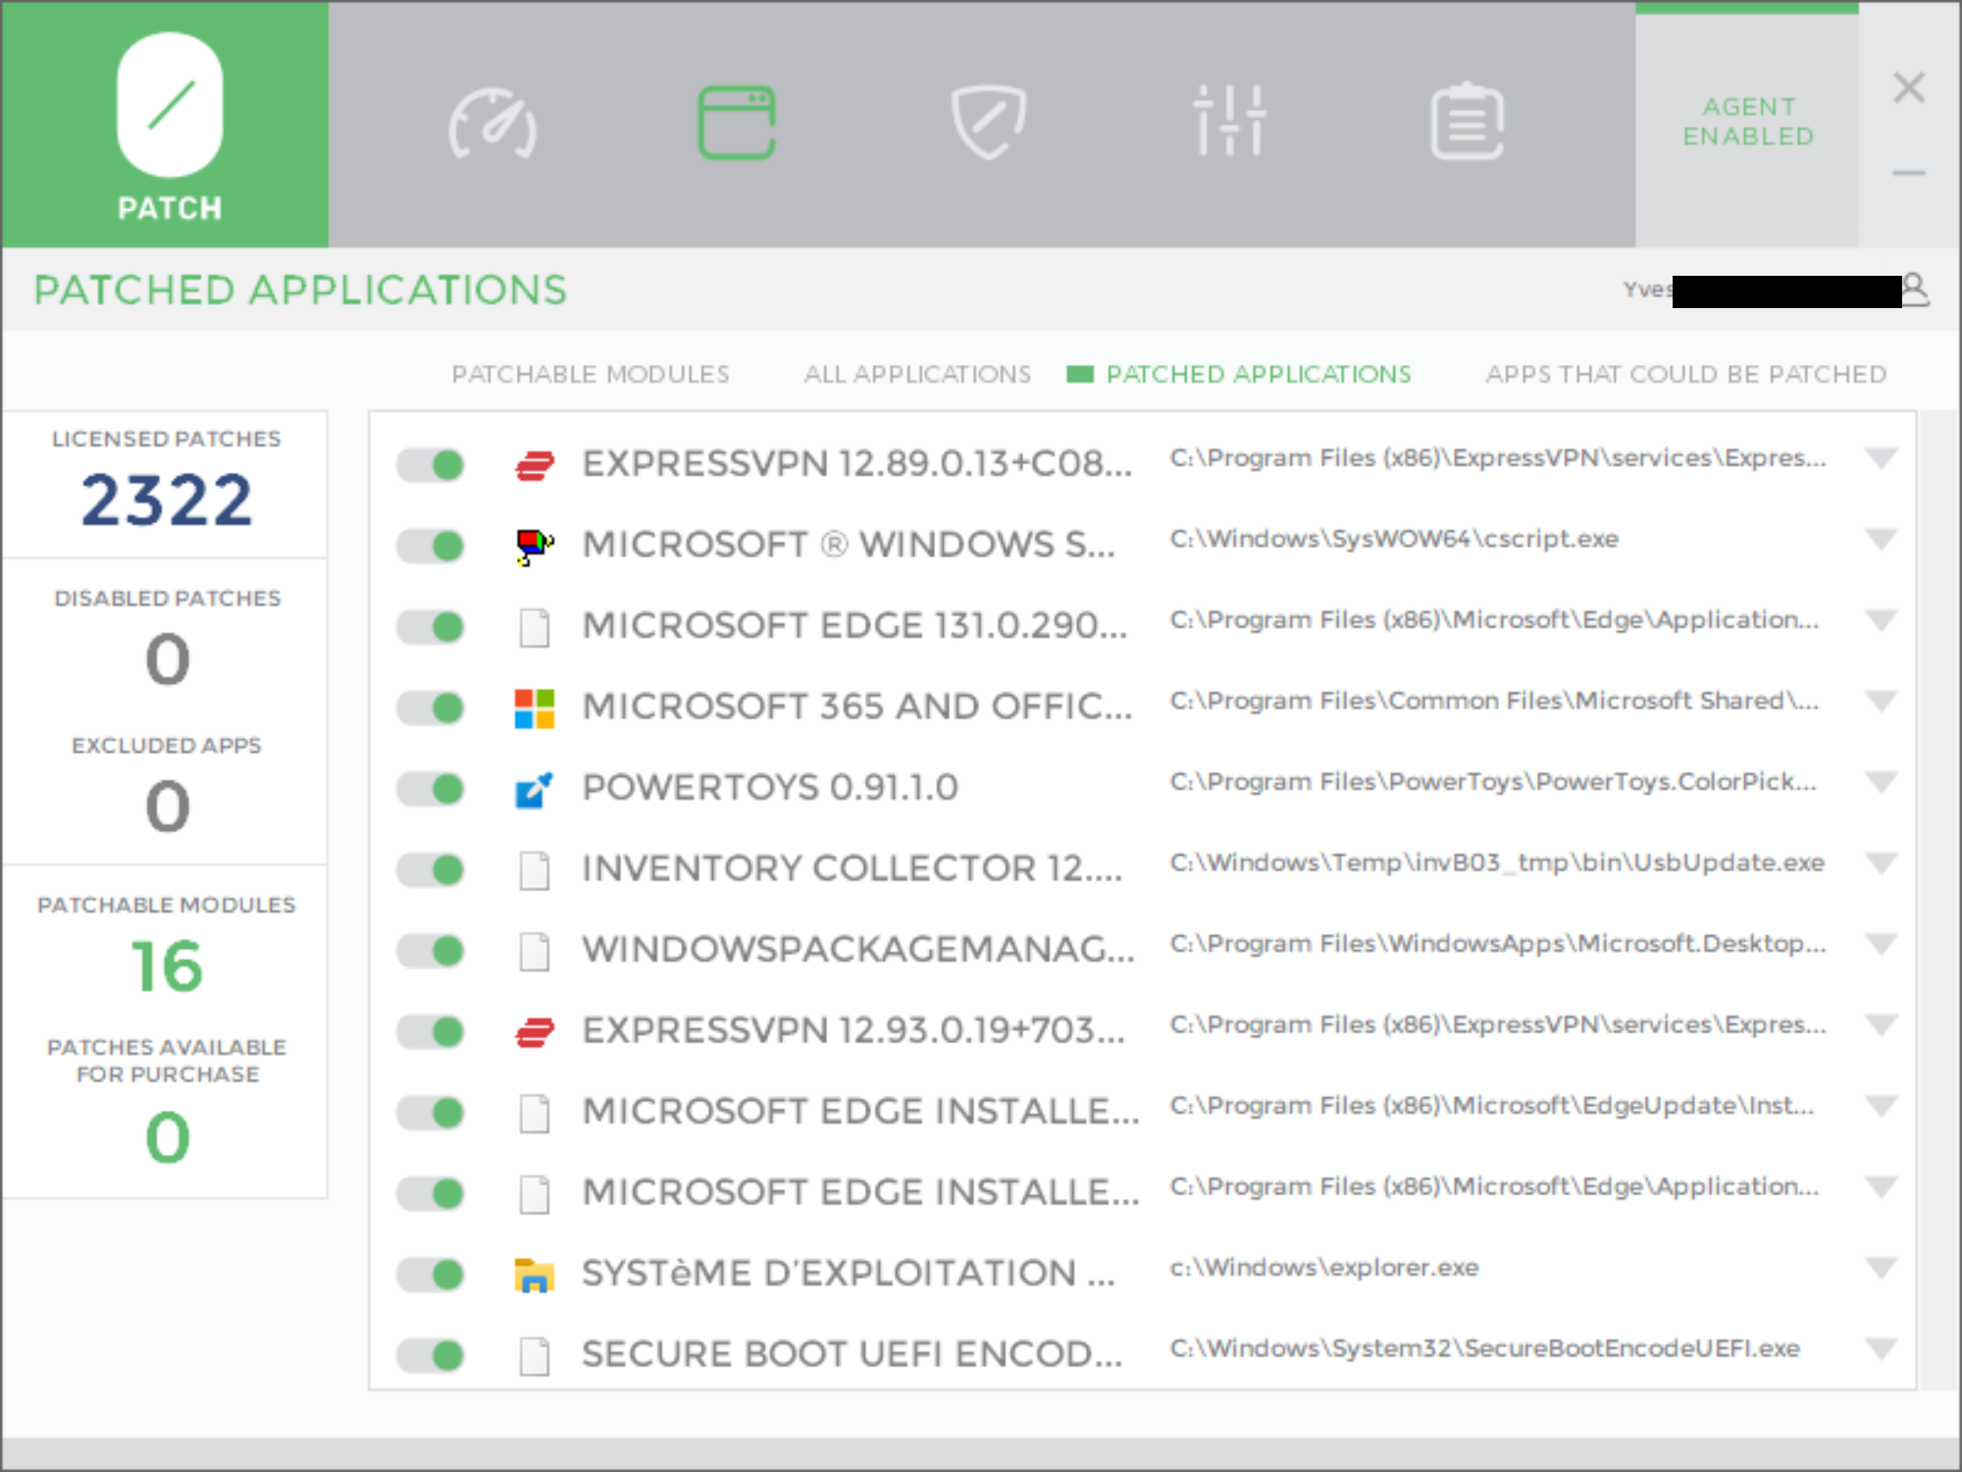Click the WindowsPackageManager file icon
Screen dimensions: 1962x1472
535,951
